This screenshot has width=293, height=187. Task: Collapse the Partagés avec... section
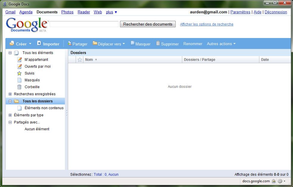coord(10,122)
